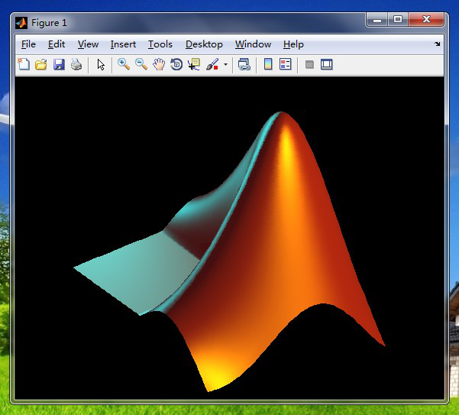Toggle the Edit Plot arrow tool
Image resolution: width=459 pixels, height=415 pixels.
101,65
